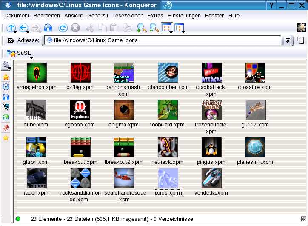Open the globe Root folder sidebar panel

tap(6, 117)
